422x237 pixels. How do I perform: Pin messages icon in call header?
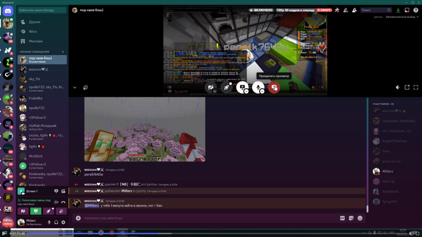click(337, 10)
